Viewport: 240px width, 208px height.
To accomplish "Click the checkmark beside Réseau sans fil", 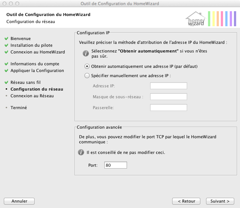I will pyautogui.click(x=6, y=83).
